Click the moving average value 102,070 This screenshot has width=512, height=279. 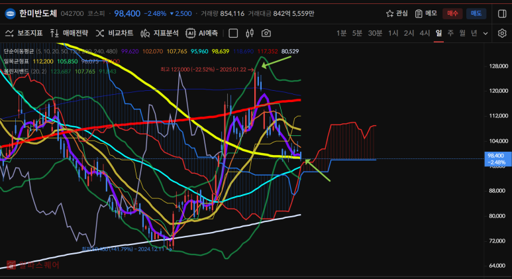(152, 51)
